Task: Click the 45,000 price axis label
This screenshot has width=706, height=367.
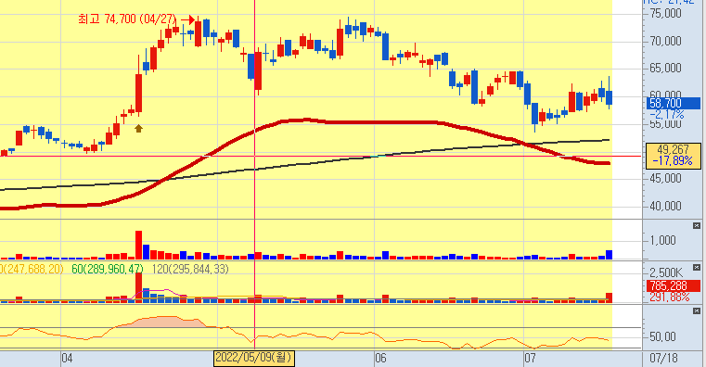Action: click(x=666, y=179)
